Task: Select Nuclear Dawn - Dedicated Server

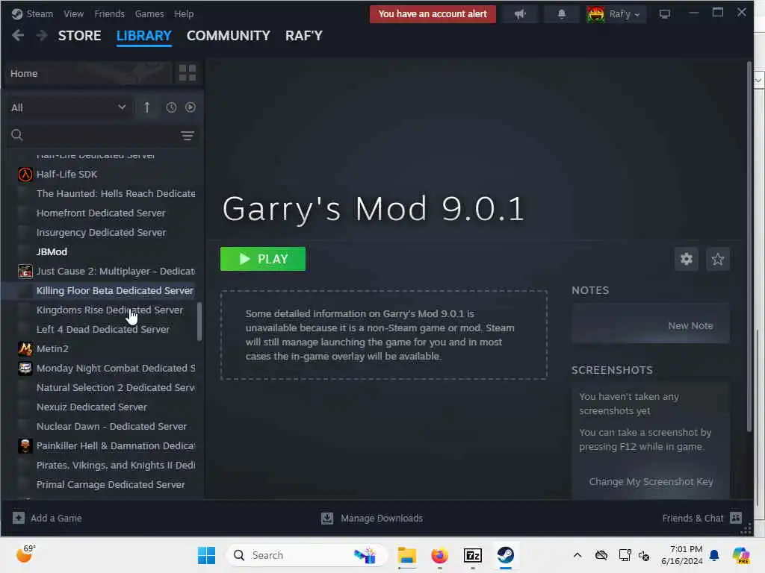Action: click(112, 426)
